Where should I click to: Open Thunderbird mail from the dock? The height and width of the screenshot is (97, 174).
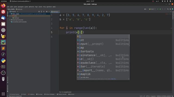tap(3, 18)
